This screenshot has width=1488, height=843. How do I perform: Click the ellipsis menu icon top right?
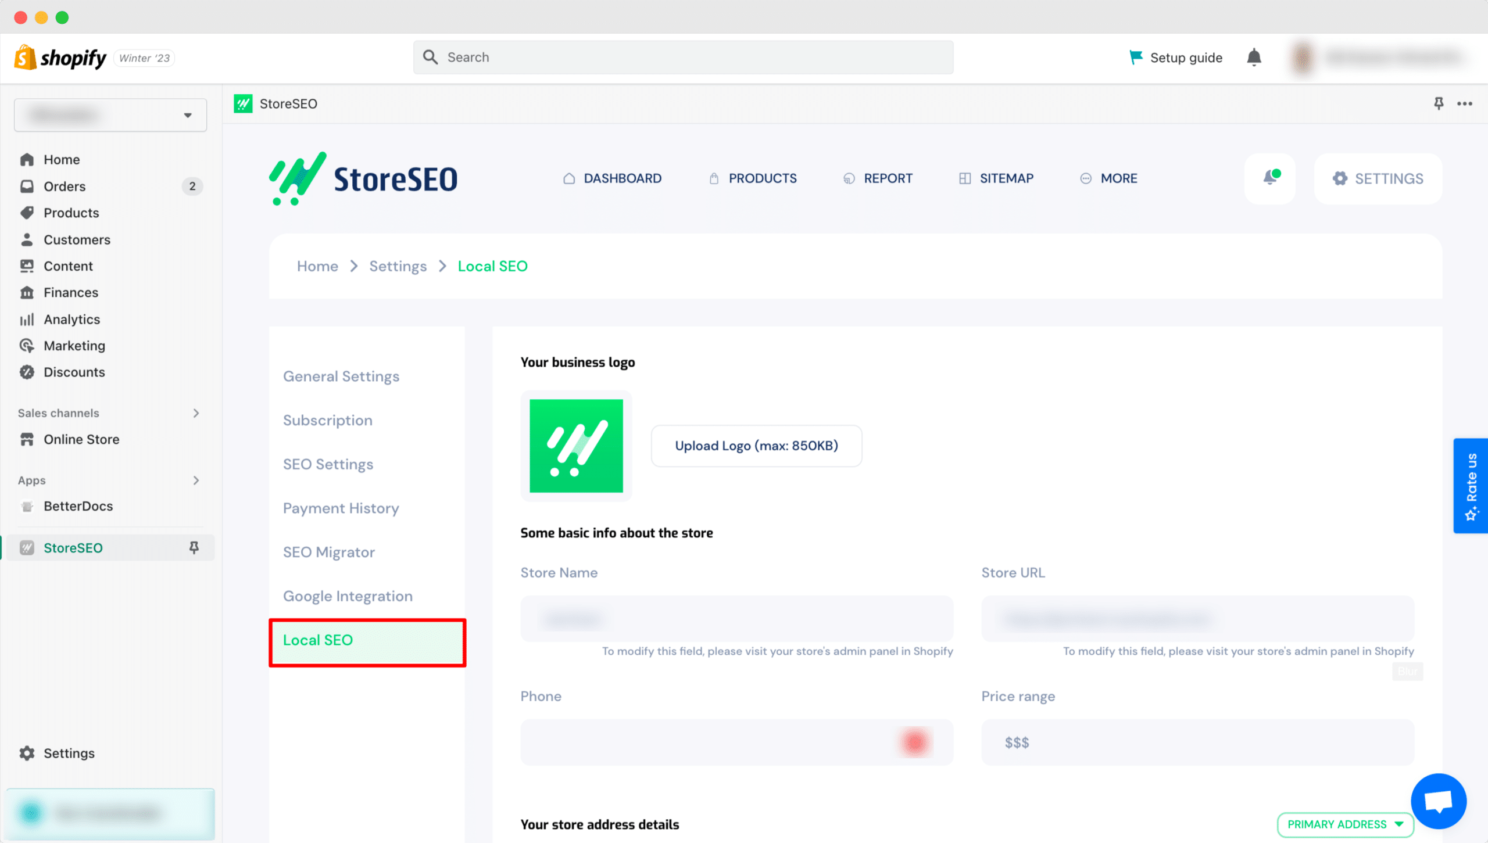tap(1465, 103)
